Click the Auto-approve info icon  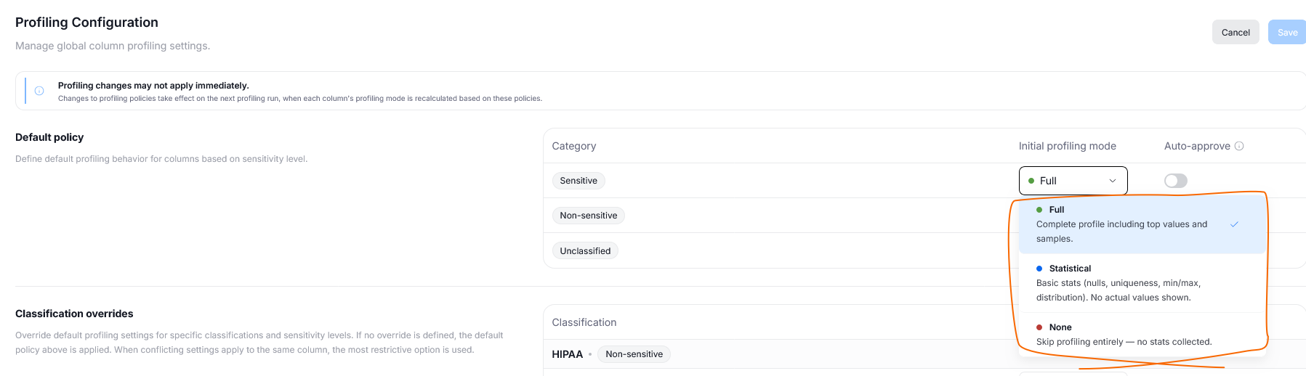pyautogui.click(x=1239, y=146)
